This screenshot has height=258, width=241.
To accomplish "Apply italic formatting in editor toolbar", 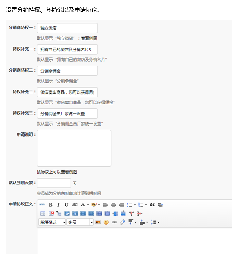I will coord(58,205).
